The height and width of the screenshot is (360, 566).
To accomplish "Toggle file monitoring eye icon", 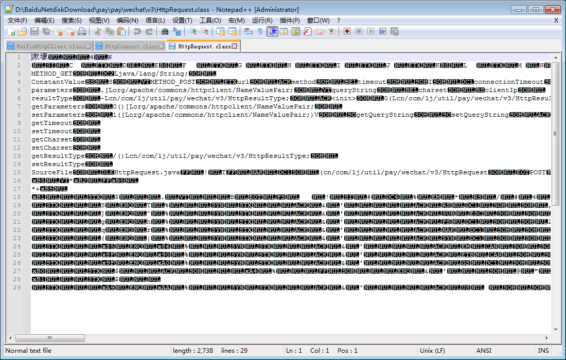I will pos(331,32).
